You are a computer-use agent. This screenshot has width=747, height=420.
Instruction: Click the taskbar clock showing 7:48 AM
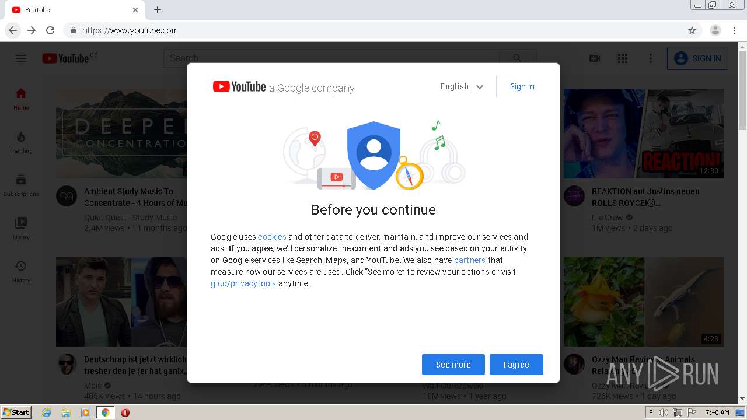[x=717, y=412]
